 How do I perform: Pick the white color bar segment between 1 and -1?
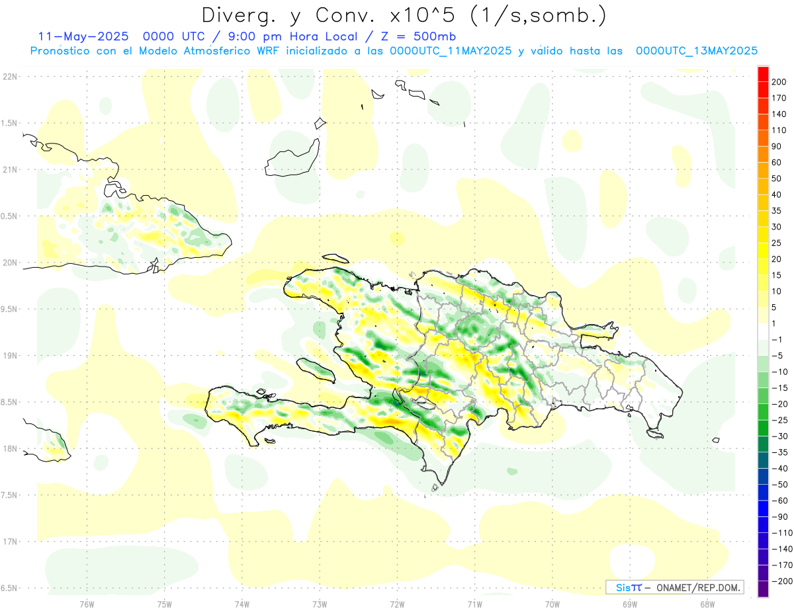tap(764, 331)
